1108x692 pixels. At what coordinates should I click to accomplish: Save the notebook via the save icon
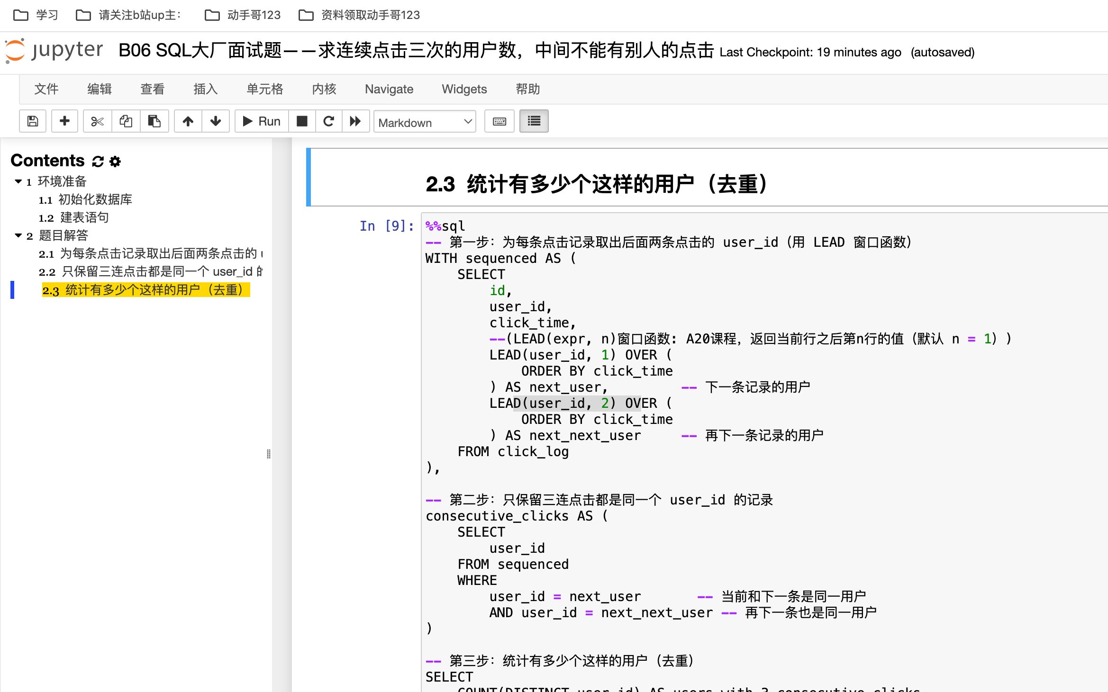tap(32, 121)
